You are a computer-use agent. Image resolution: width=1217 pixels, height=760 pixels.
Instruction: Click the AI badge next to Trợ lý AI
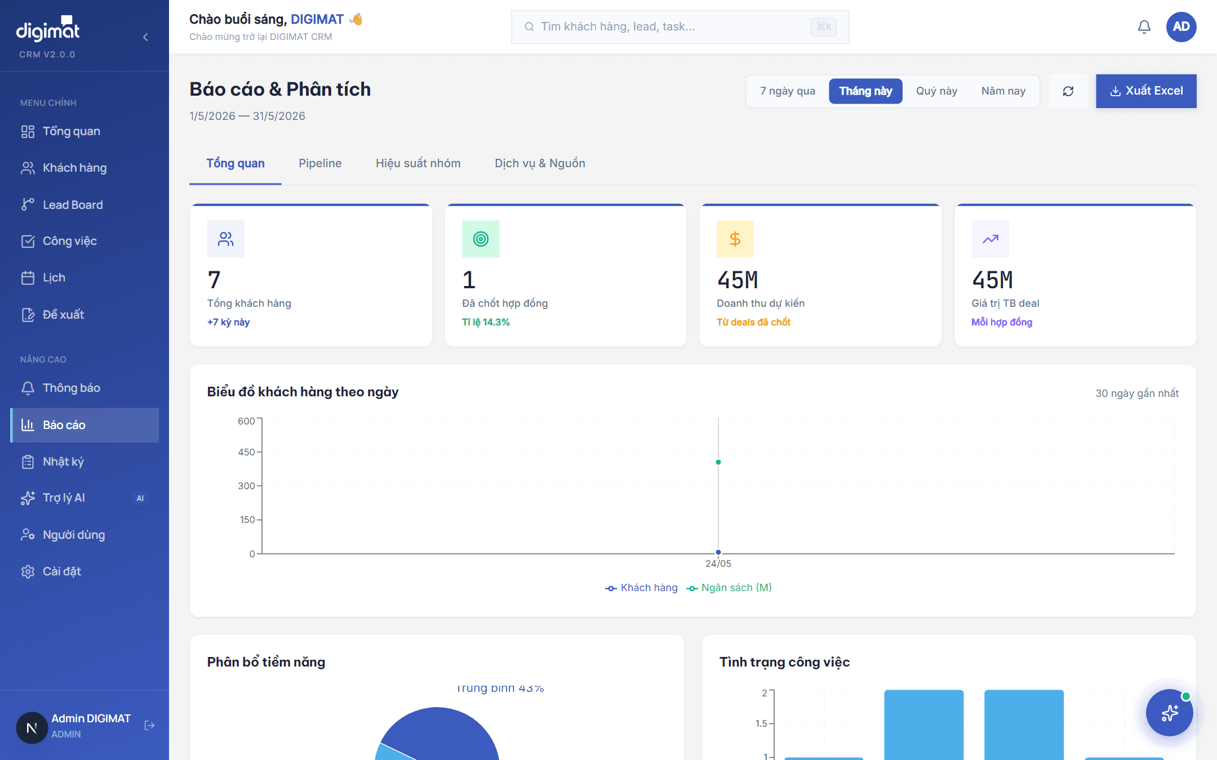[x=140, y=498]
